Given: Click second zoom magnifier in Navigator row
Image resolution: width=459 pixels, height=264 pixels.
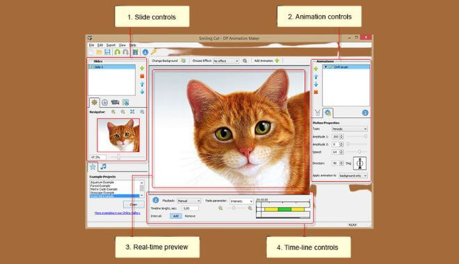Looking at the screenshot, I should click(x=123, y=112).
